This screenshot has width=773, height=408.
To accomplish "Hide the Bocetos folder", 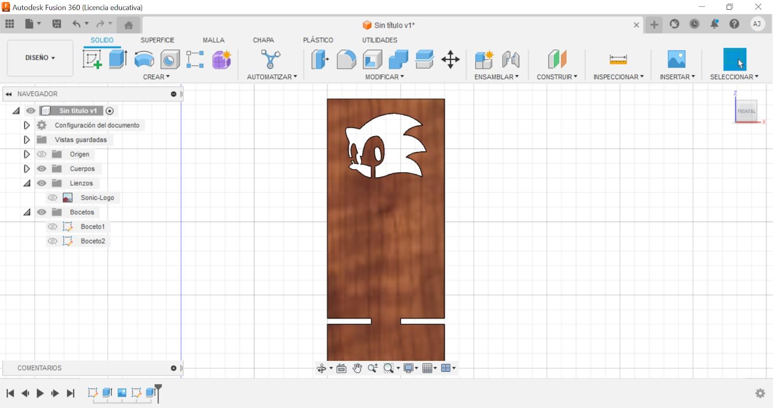I will pyautogui.click(x=42, y=212).
